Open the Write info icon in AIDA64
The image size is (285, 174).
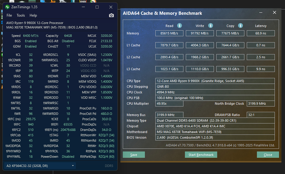pos(211,26)
